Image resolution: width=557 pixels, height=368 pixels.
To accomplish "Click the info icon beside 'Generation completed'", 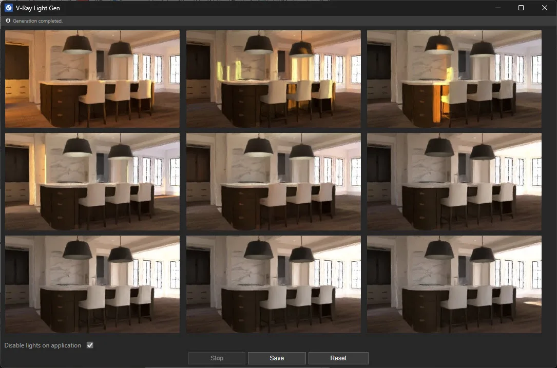I will click(7, 21).
